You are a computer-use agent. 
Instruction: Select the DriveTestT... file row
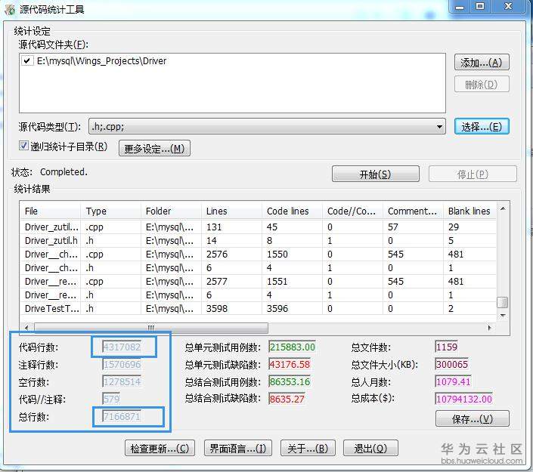click(259, 309)
